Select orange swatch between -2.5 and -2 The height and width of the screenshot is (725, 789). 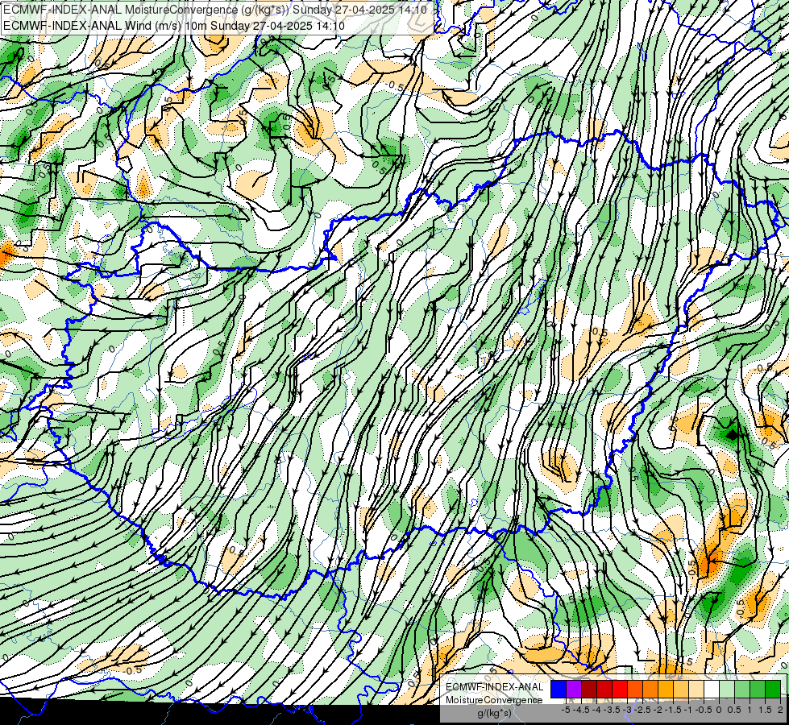(650, 689)
